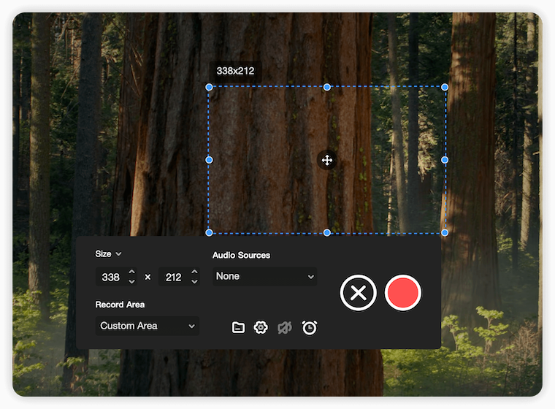Click the top-left selection resize handle
555x409 pixels.
[x=209, y=87]
